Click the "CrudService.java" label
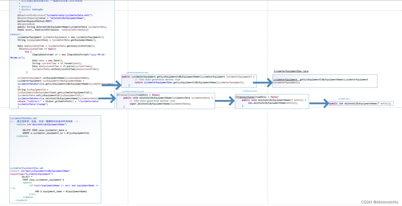This screenshot has height=206, width=402. tap(250, 91)
